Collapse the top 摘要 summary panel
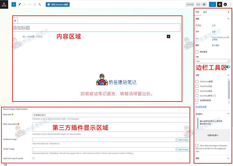 (228, 19)
